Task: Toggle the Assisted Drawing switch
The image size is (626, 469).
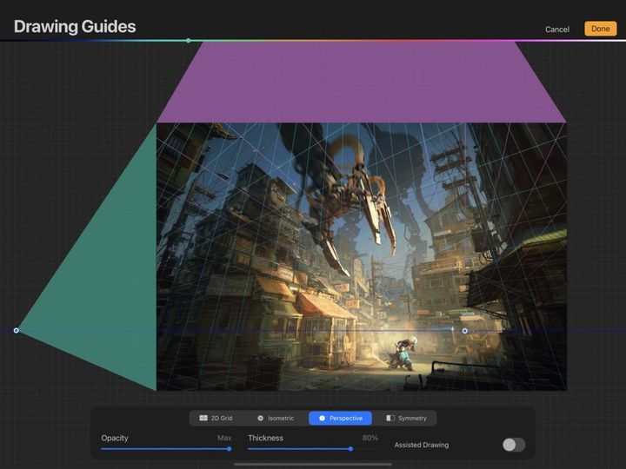Action: point(513,445)
